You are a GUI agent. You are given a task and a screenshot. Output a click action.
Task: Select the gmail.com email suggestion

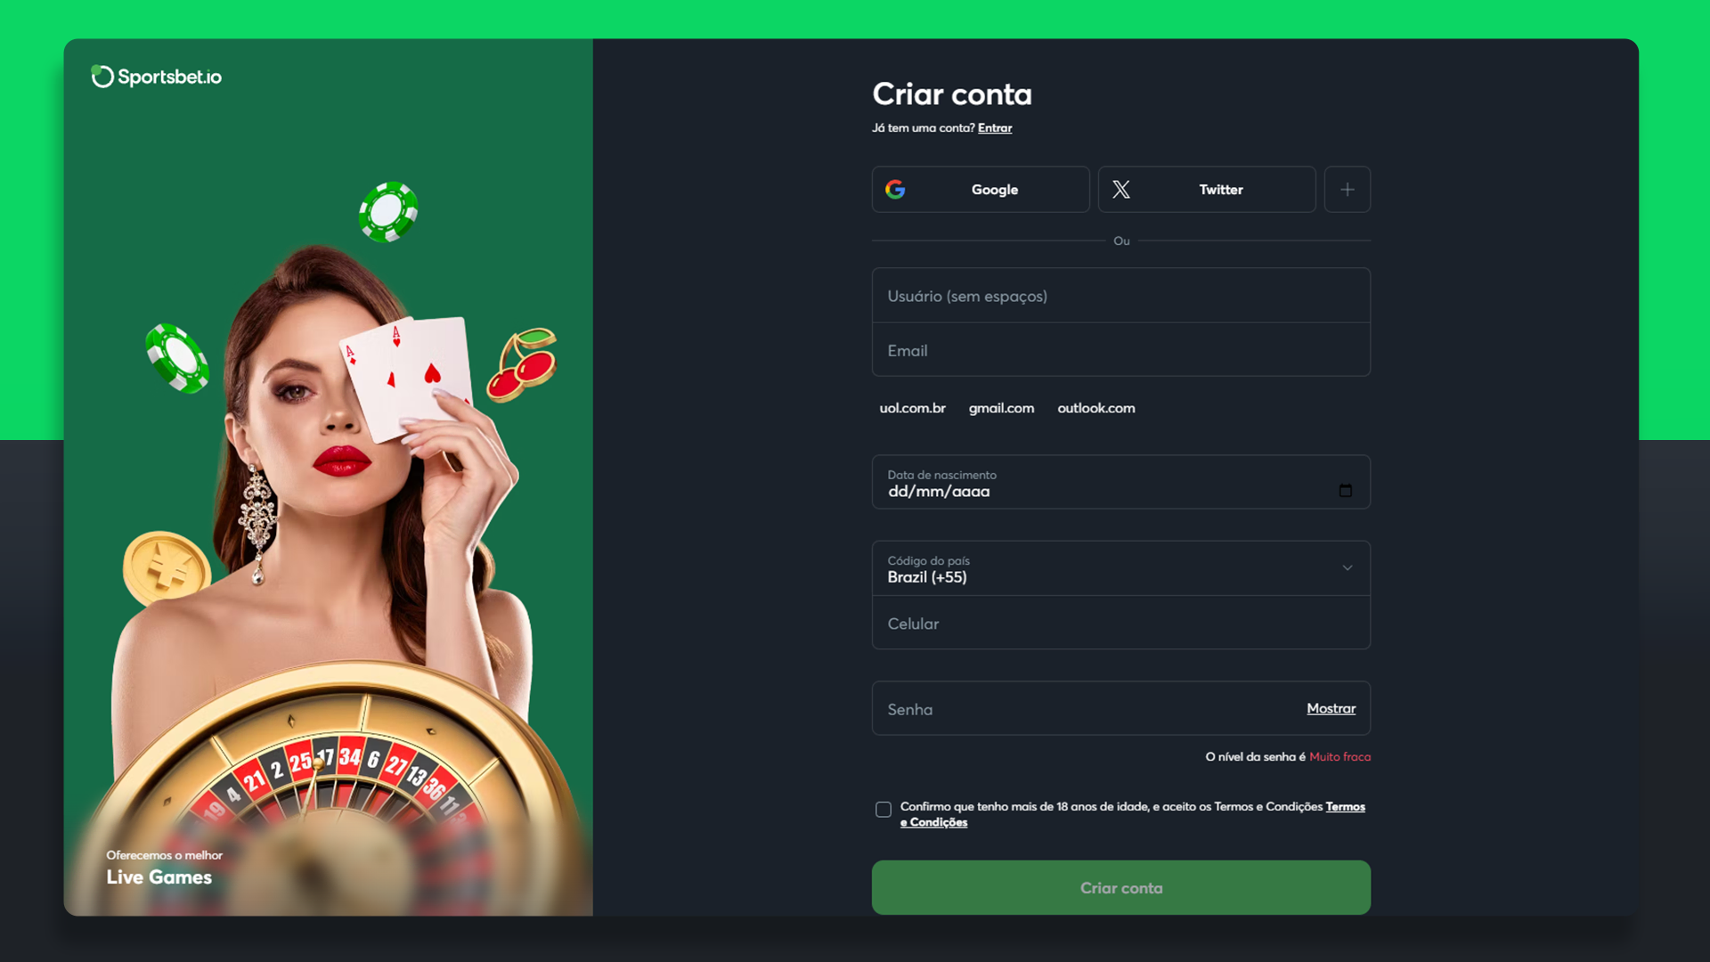(x=1001, y=408)
